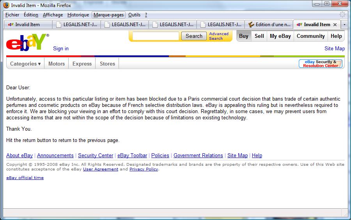Open the eBay Toolbar footer link
351x220 pixels.
point(132,155)
